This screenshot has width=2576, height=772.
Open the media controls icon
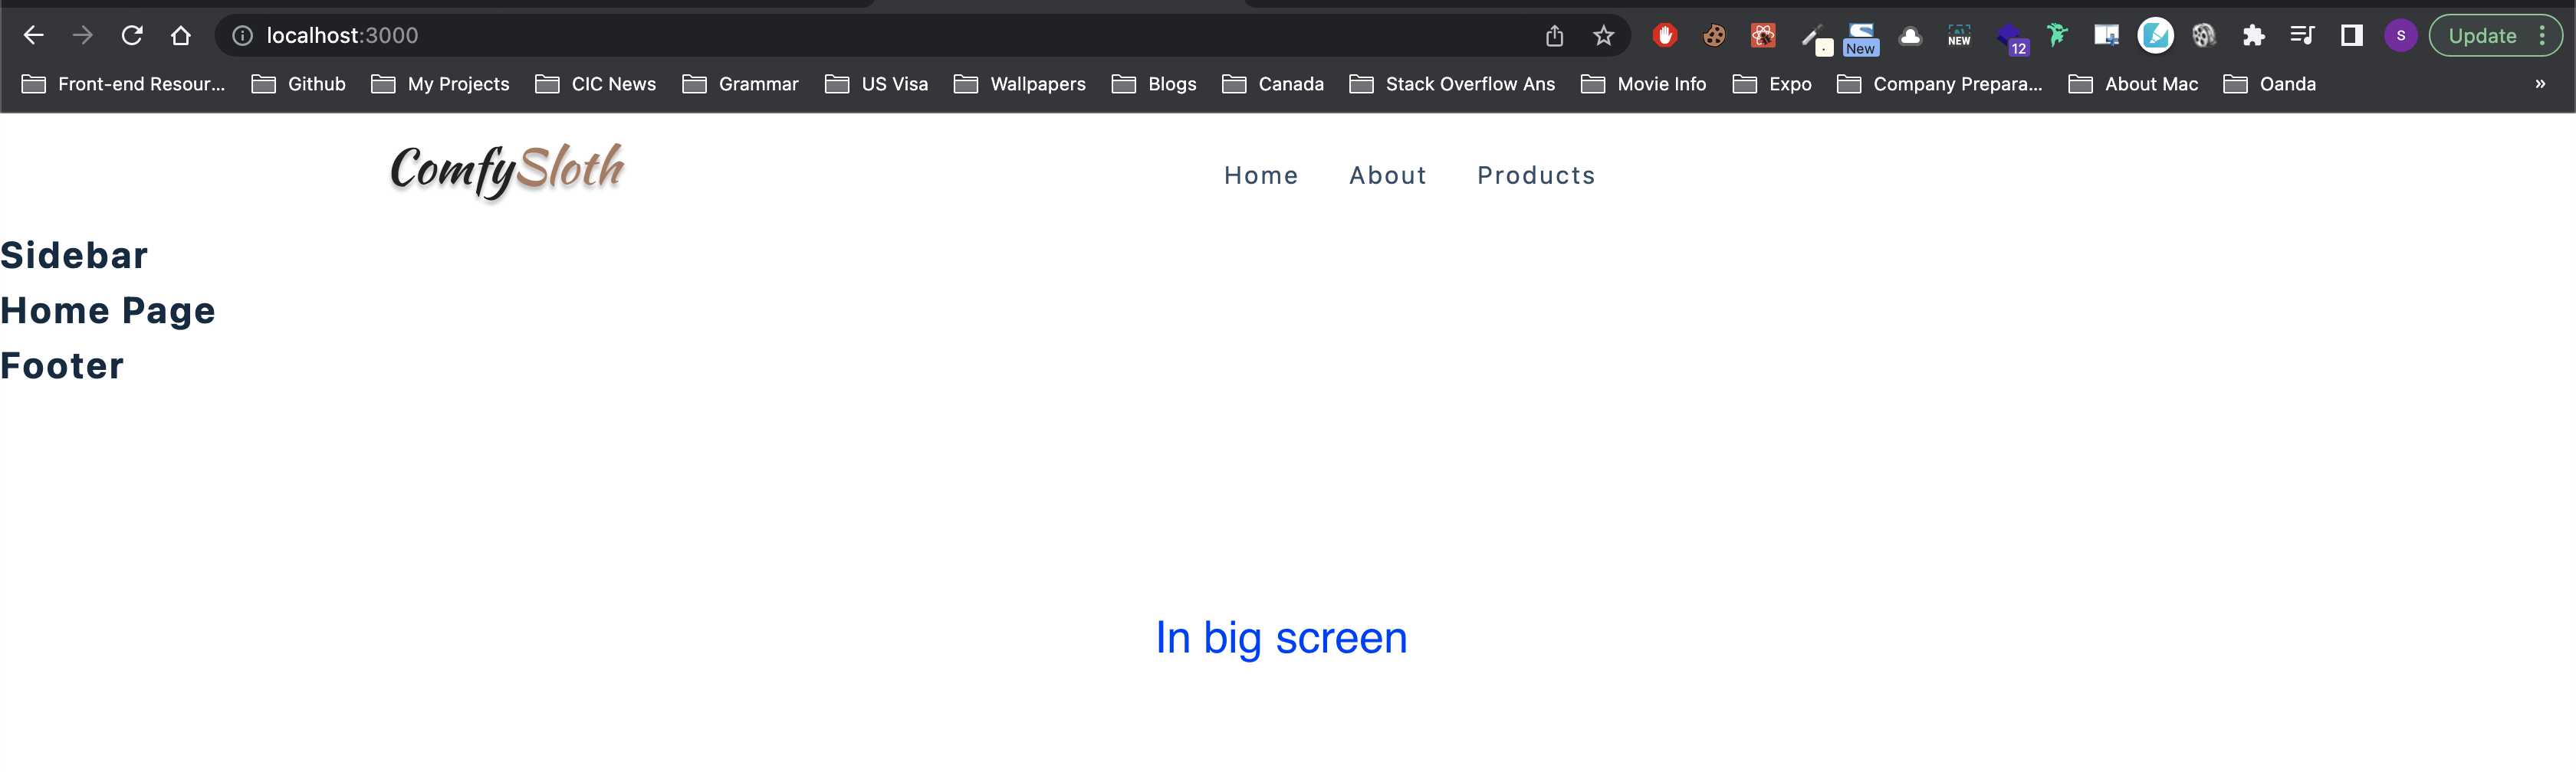(x=2302, y=36)
